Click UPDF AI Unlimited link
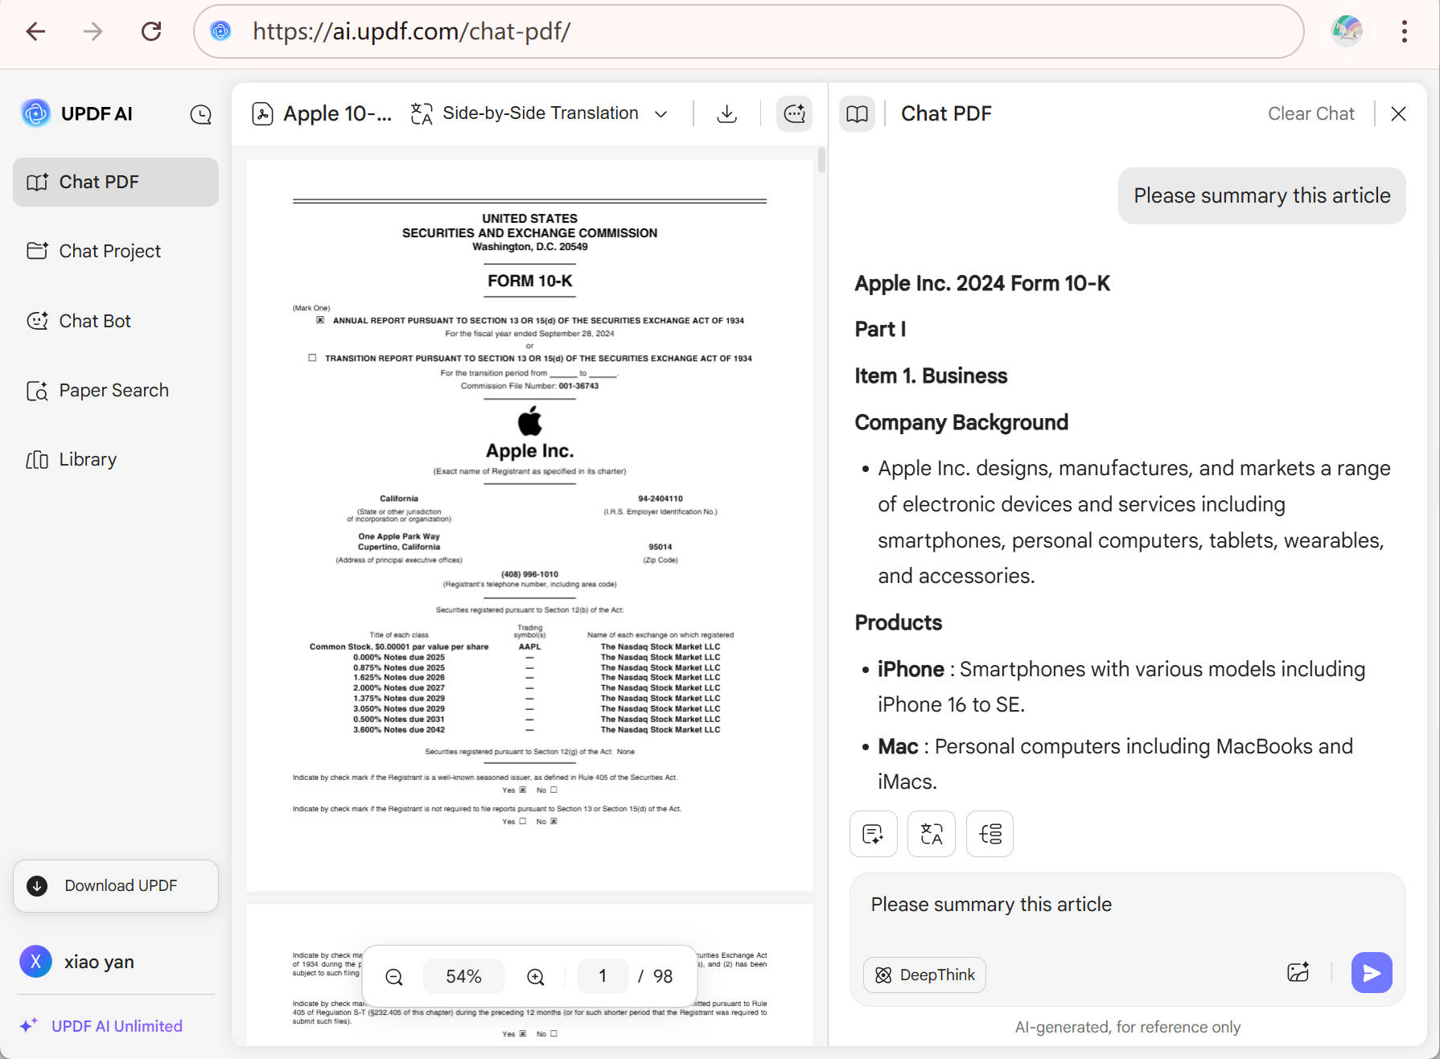Image resolution: width=1440 pixels, height=1059 pixels. [x=117, y=1026]
